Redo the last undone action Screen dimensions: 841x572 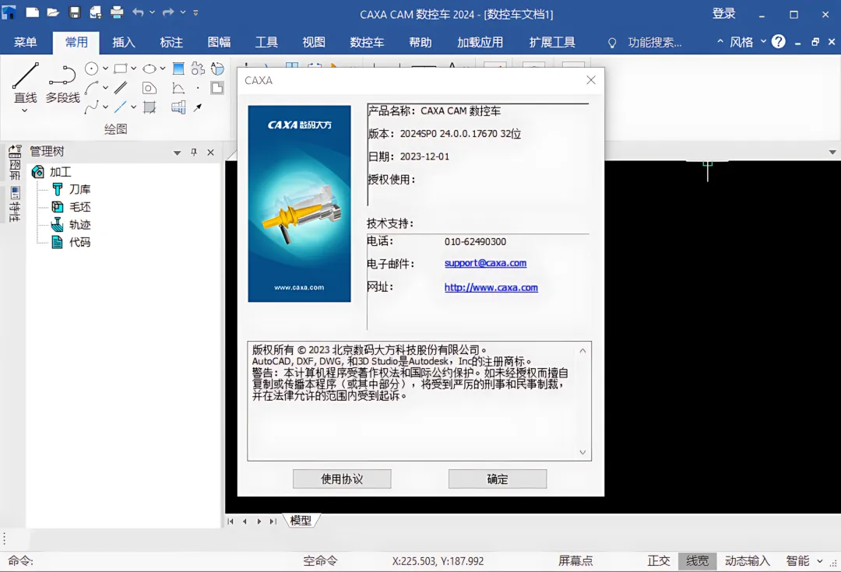pyautogui.click(x=168, y=12)
